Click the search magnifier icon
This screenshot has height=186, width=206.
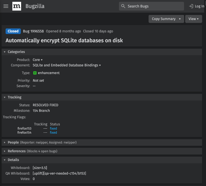pyautogui.click(x=123, y=6)
